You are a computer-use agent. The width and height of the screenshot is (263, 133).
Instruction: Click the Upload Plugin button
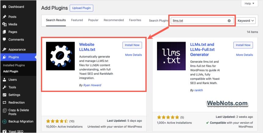[x=81, y=8]
